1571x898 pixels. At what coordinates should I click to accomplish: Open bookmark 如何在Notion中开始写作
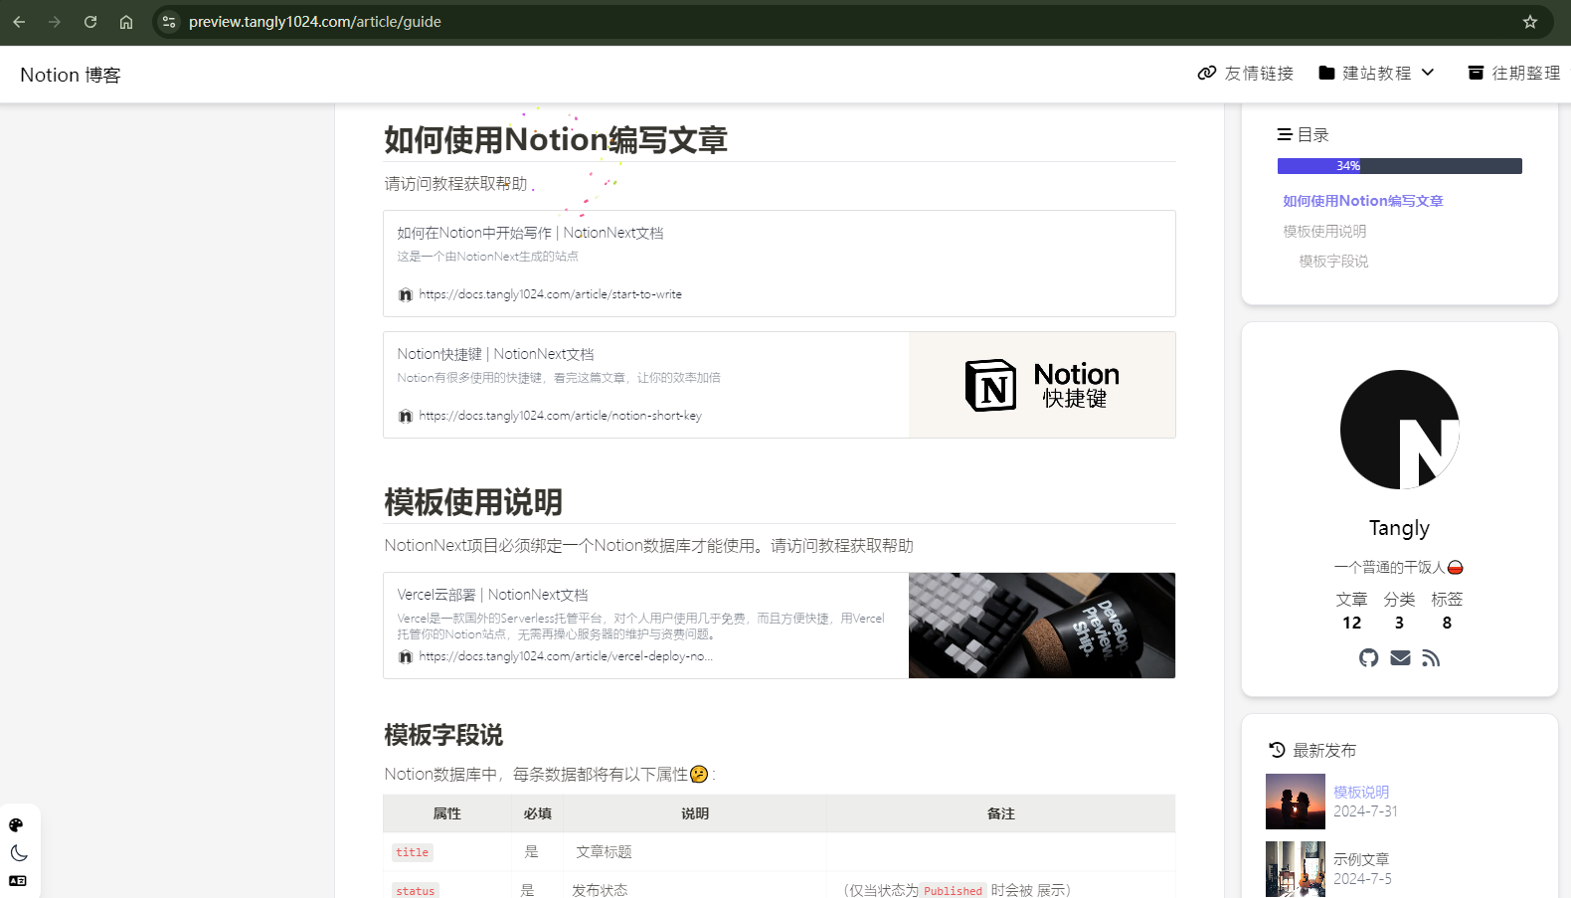tap(780, 264)
